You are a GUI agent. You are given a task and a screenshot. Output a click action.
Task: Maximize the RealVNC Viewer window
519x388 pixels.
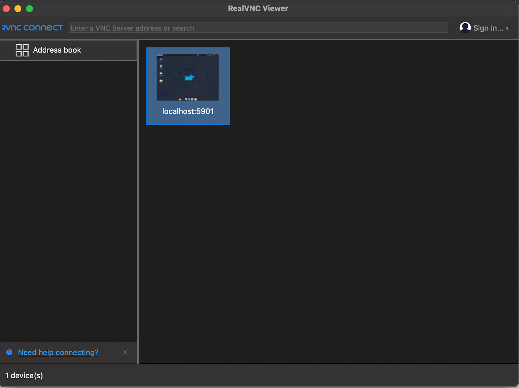coord(30,9)
